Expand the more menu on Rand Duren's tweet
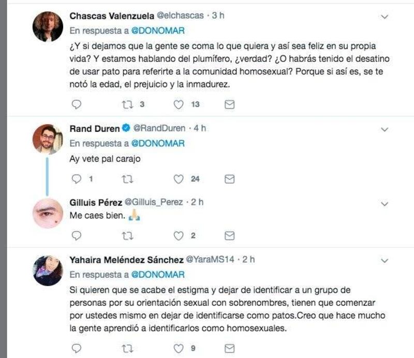The image size is (414, 358). [x=385, y=130]
